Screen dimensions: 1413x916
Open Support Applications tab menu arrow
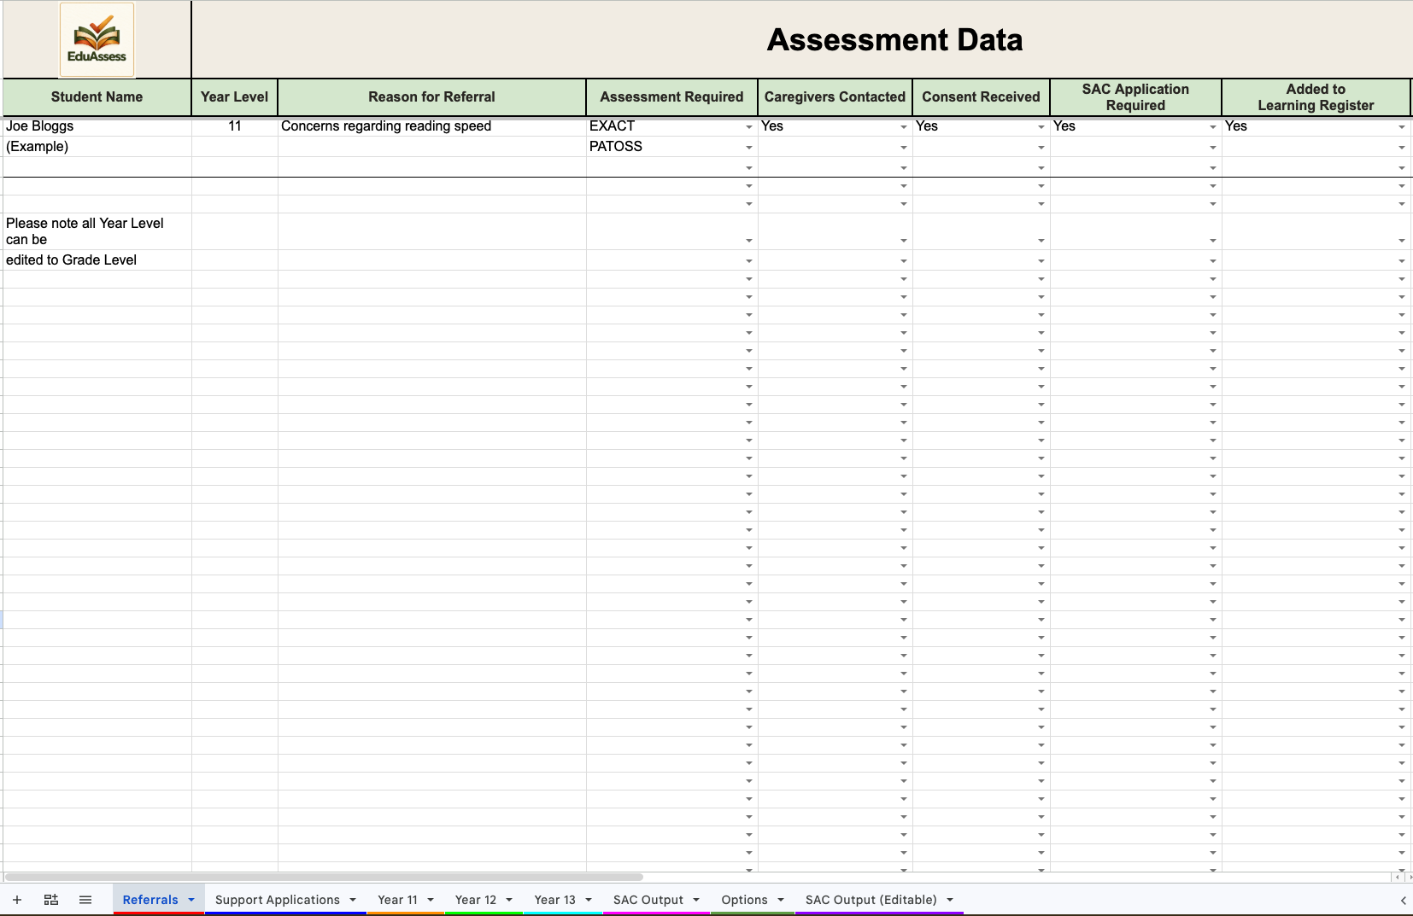point(353,900)
